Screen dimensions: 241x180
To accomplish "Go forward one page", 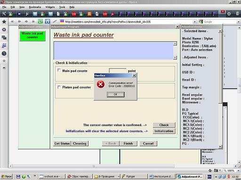I will tap(26, 22).
